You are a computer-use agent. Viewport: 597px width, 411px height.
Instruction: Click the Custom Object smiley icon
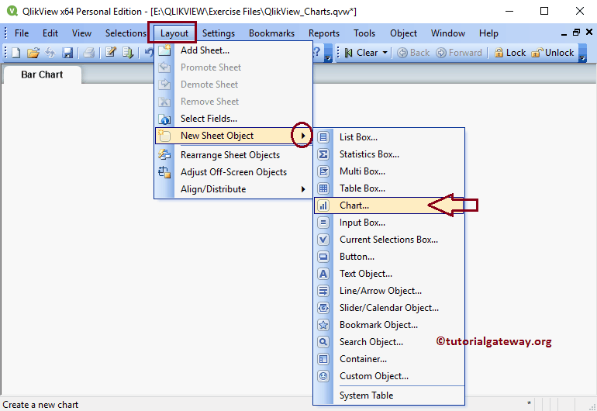pyautogui.click(x=323, y=376)
